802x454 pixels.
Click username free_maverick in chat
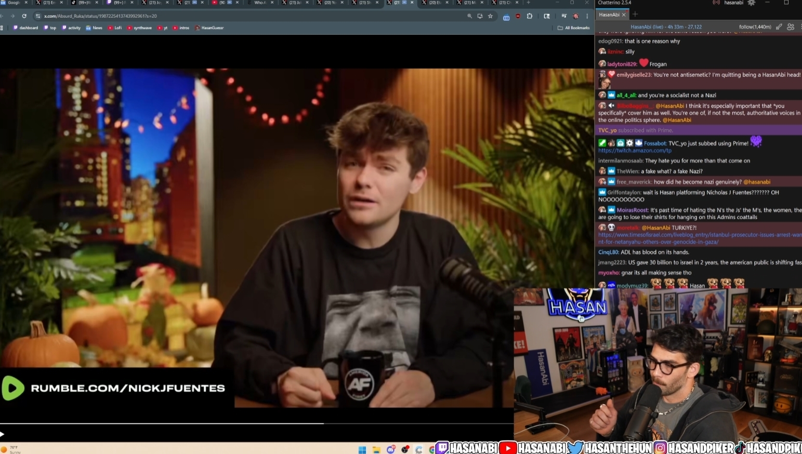click(634, 182)
